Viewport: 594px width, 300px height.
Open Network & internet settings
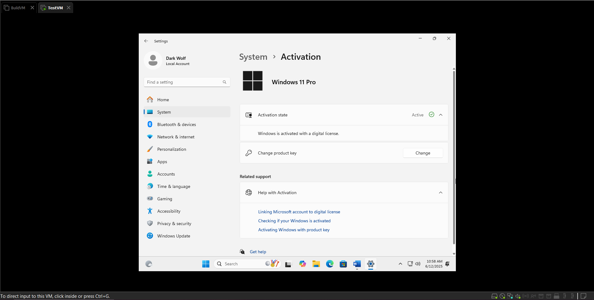click(x=187, y=137)
